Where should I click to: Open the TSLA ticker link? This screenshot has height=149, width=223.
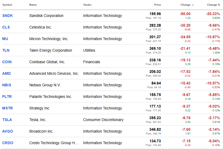point(7,120)
